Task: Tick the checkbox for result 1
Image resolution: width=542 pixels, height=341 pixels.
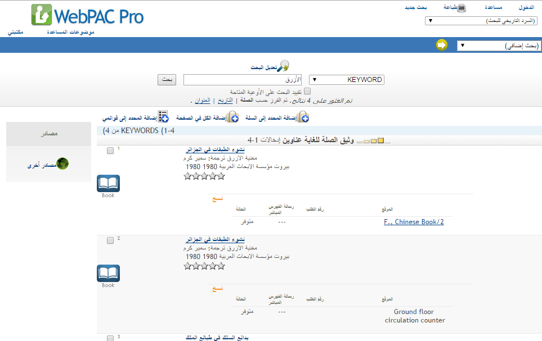Action: [110, 151]
